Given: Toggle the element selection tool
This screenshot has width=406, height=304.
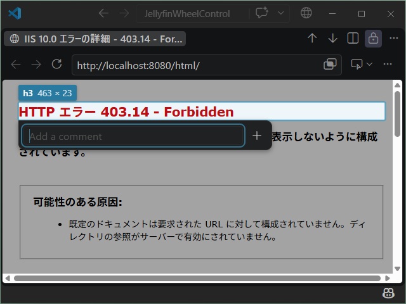Looking at the screenshot, I should [357, 64].
